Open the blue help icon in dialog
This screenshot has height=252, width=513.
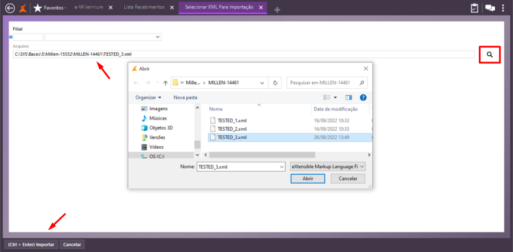point(363,97)
